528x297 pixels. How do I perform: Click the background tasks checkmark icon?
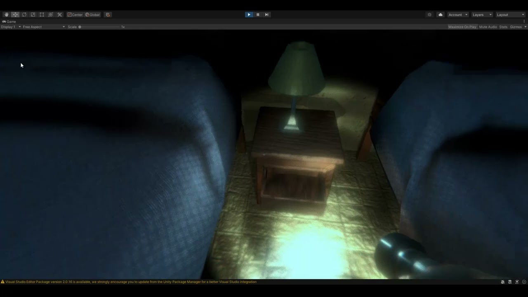(x=524, y=282)
